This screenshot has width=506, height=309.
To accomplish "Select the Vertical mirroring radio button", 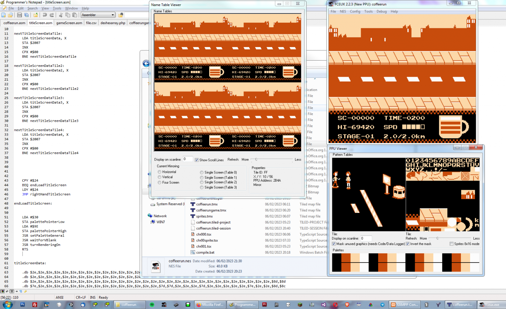I will (159, 177).
